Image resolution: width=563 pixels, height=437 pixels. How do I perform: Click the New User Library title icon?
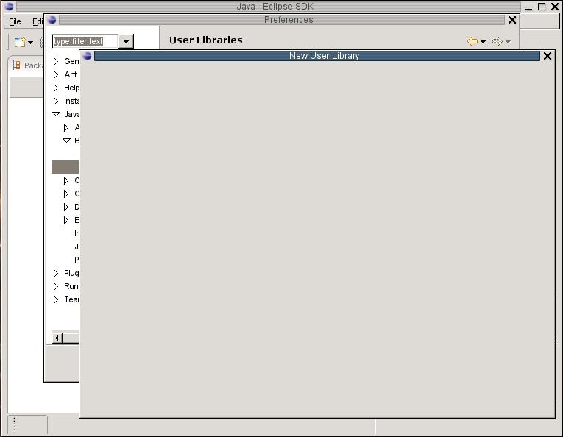pyautogui.click(x=87, y=56)
